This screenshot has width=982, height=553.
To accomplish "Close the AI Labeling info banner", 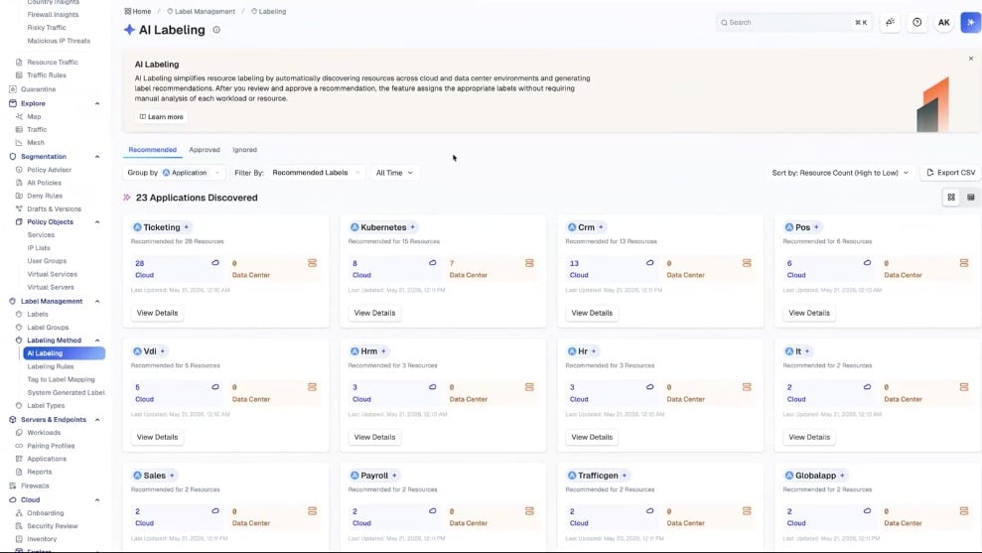I will [x=971, y=59].
